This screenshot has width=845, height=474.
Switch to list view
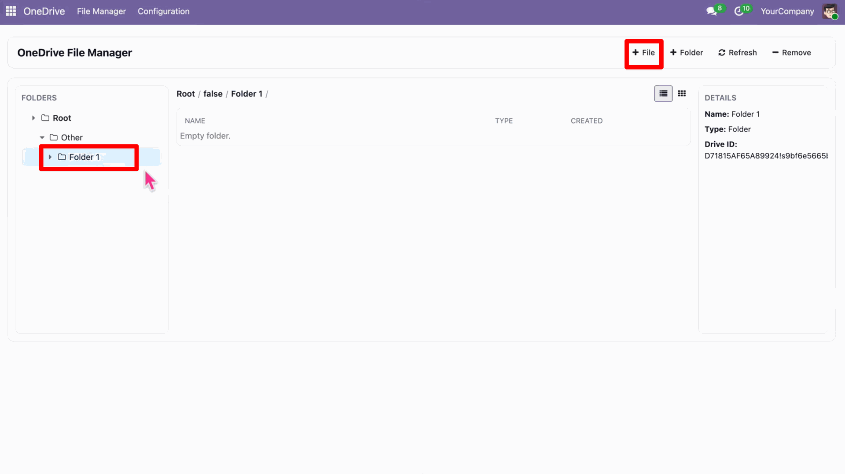coord(663,93)
